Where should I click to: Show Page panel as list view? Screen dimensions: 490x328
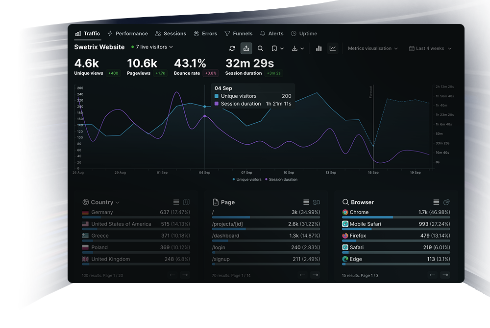point(306,202)
